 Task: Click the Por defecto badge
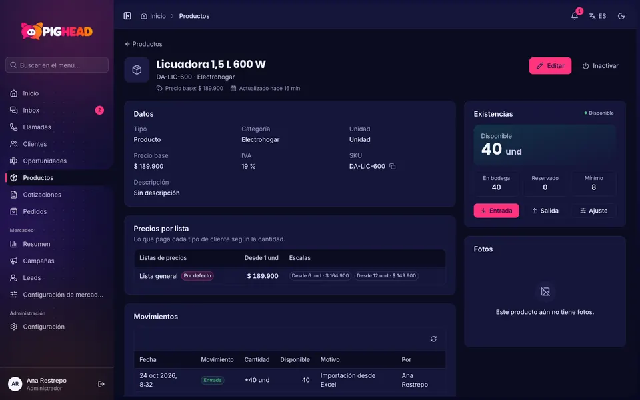point(197,276)
